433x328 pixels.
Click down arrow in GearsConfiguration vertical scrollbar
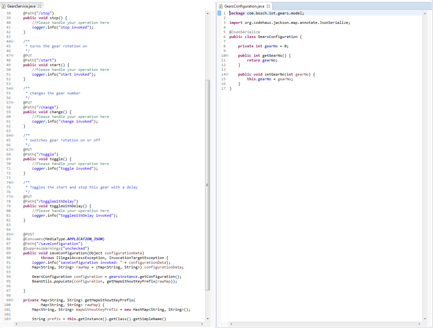(x=425, y=319)
